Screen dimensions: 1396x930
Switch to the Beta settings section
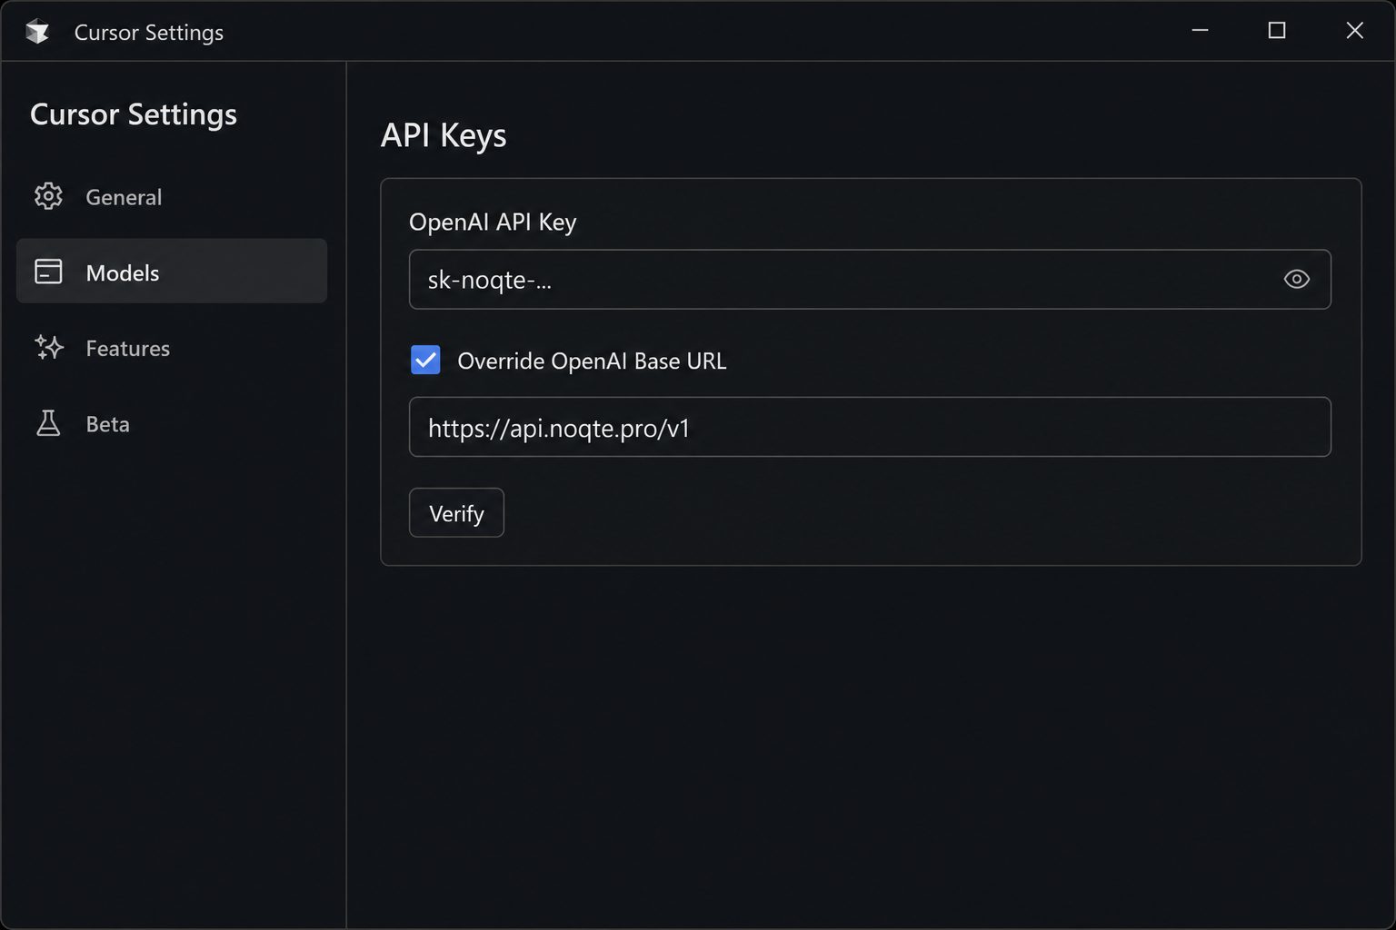click(x=172, y=423)
